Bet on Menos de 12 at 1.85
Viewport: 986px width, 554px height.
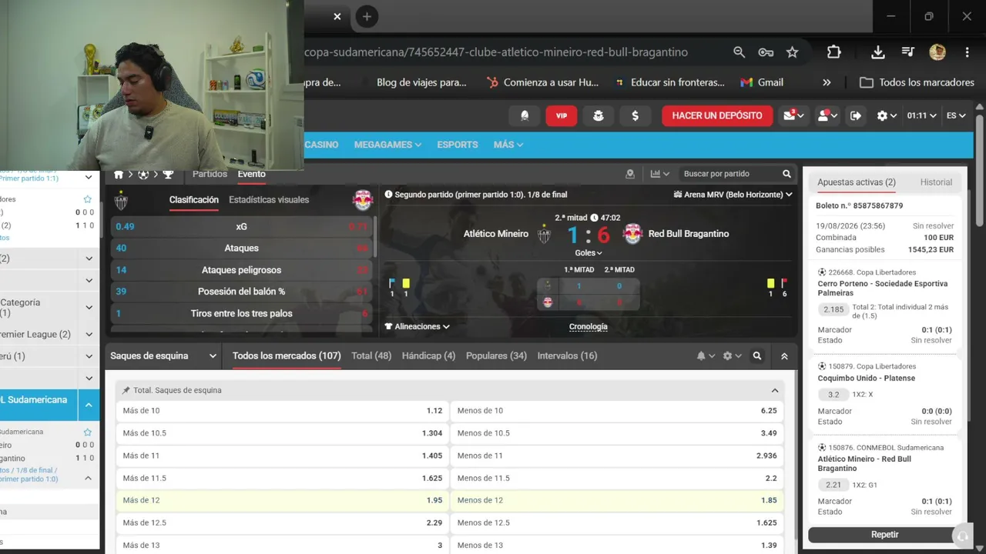tap(616, 500)
